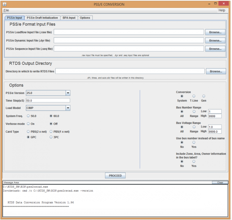Select 3PC card type
Screen dimensions: 232x220
[51, 137]
